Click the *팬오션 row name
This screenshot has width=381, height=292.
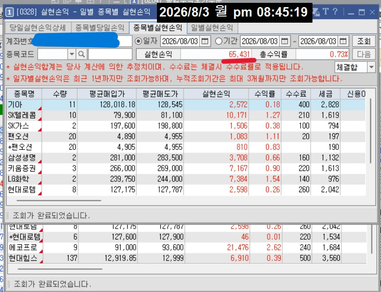[20, 147]
